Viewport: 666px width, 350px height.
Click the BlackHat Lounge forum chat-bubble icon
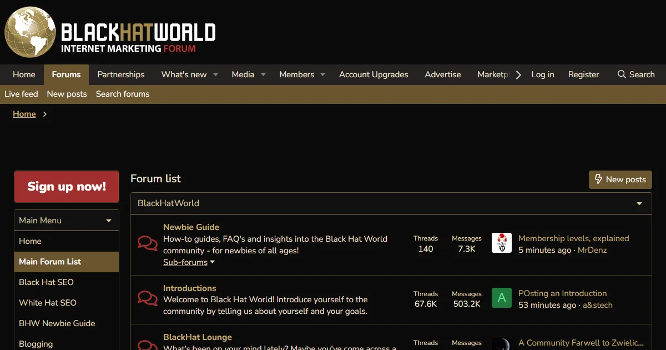[x=147, y=344]
